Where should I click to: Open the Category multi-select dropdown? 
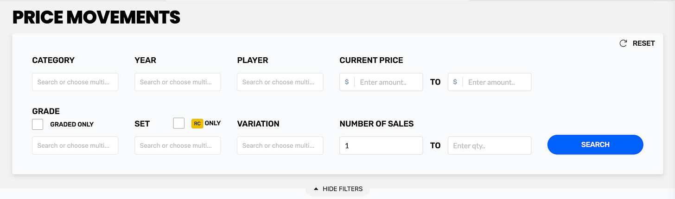coord(75,82)
